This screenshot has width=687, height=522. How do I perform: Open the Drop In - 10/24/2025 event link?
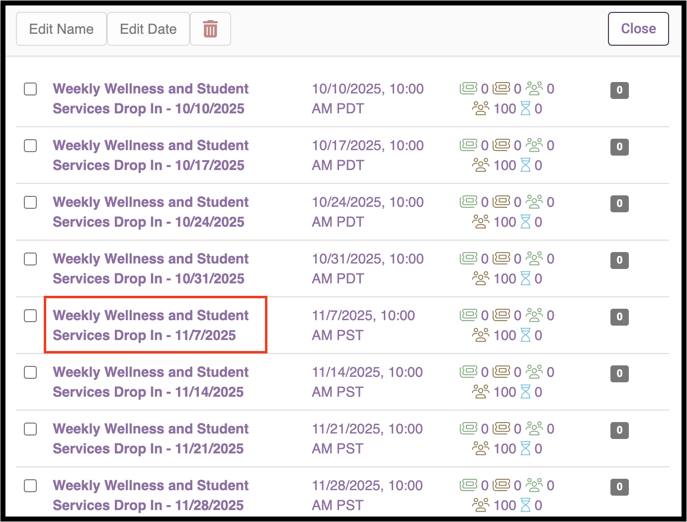pos(151,212)
